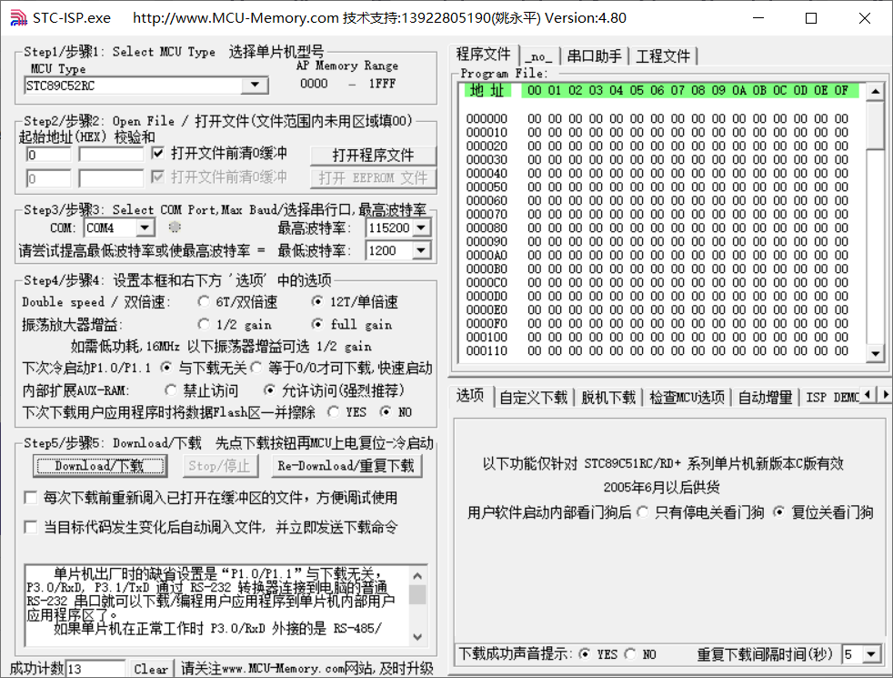This screenshot has width=893, height=678.
Task: Click the help text scroll down arrow
Action: click(x=417, y=637)
